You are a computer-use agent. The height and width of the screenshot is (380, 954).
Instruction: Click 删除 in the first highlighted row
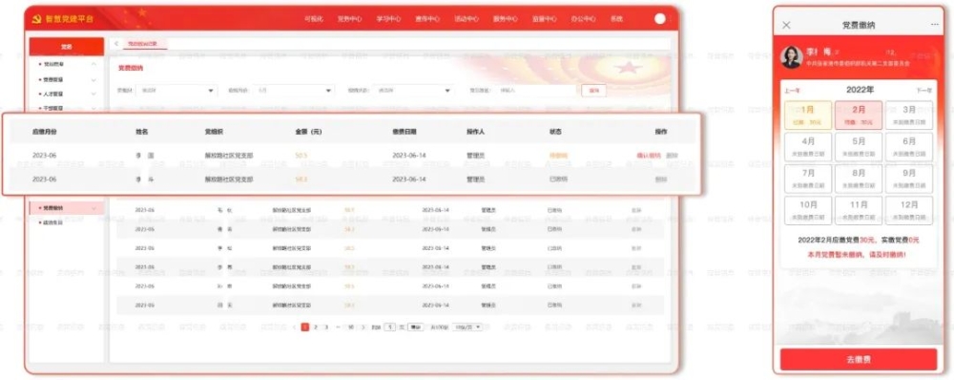(x=672, y=156)
